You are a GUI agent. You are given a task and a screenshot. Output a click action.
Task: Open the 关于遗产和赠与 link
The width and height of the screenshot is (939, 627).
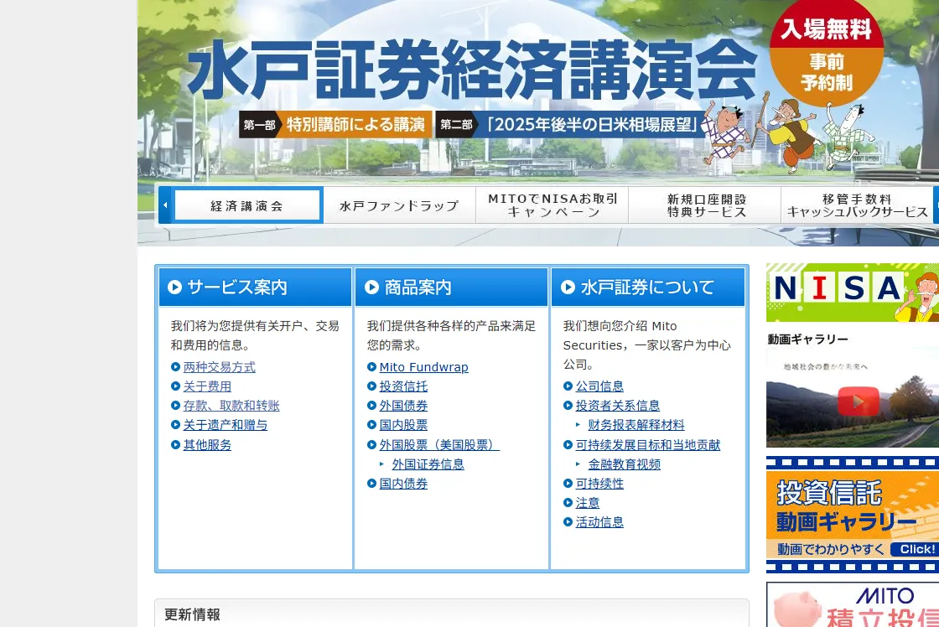click(x=226, y=425)
